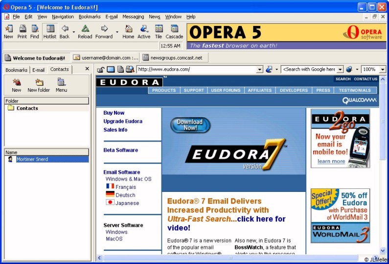Click the Forward arrow icon
Image resolution: width=389 pixels, height=264 pixels.
pyautogui.click(x=104, y=32)
